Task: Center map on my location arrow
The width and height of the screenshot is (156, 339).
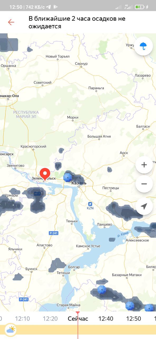Action: click(x=144, y=206)
